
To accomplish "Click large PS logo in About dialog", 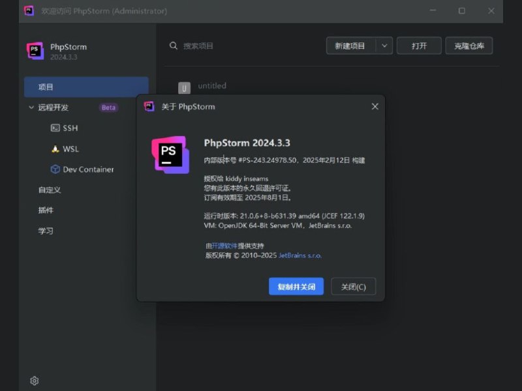I will tap(170, 154).
